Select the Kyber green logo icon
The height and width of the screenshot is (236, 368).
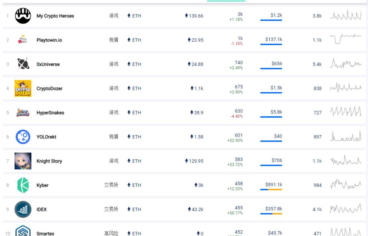pyautogui.click(x=23, y=185)
